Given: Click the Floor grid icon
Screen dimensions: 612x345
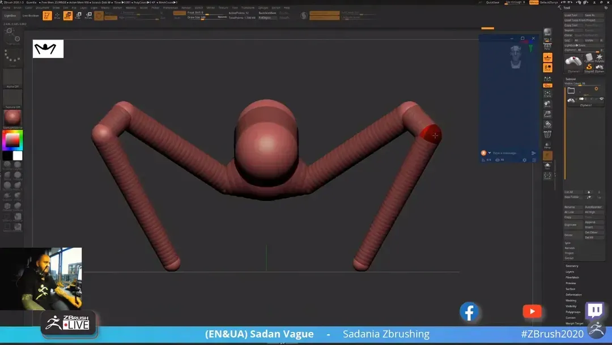Looking at the screenshot, I should tap(547, 57).
